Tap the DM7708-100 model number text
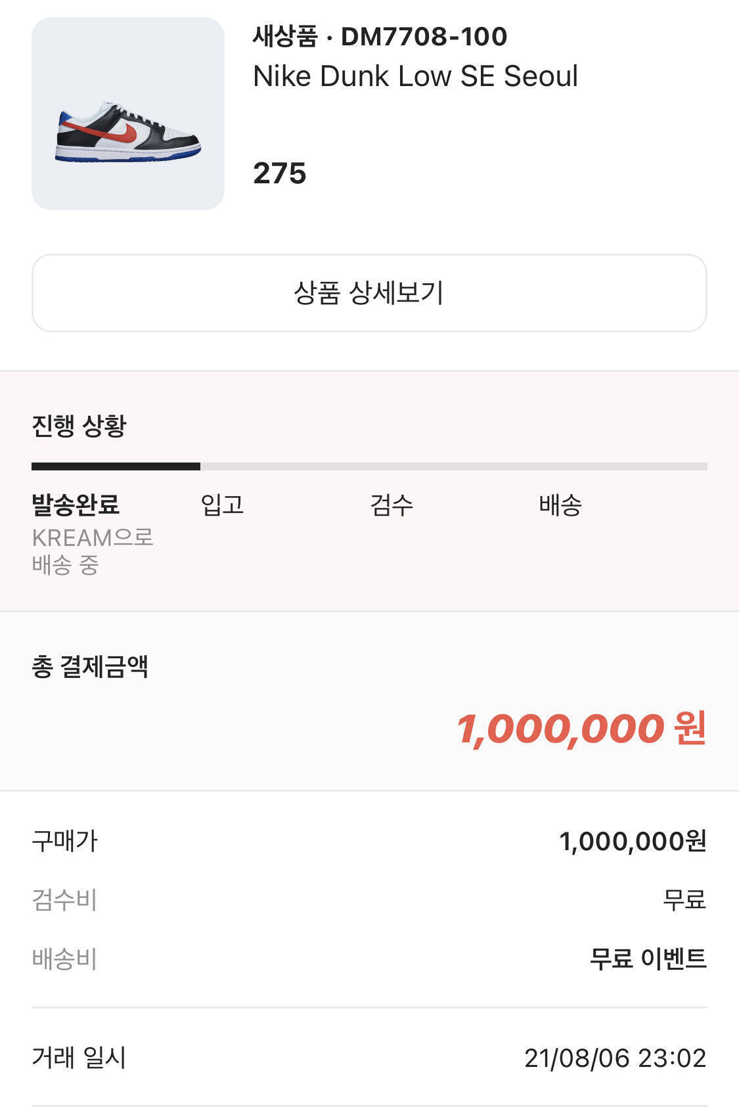739x1109 pixels. coord(424,37)
